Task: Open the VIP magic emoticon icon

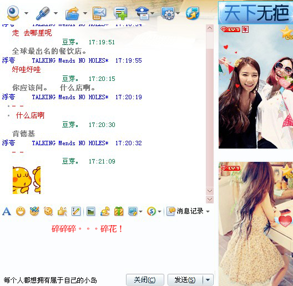Action: coord(34,211)
